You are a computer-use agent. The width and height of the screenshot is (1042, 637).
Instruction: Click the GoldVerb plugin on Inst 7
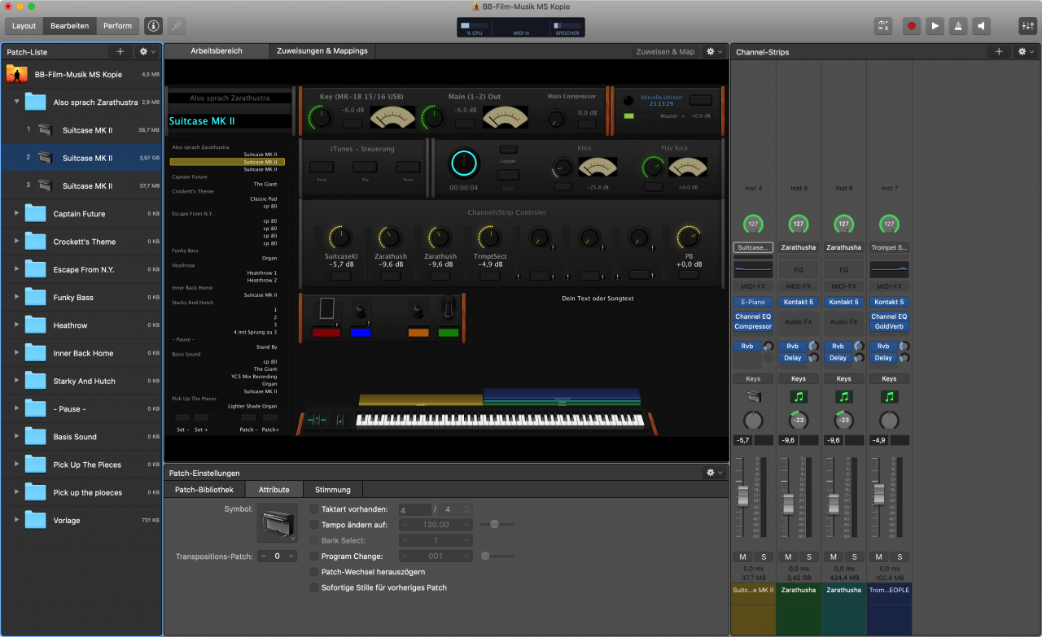(x=890, y=326)
